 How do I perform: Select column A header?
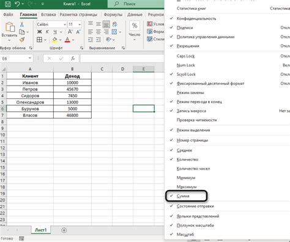[30, 69]
